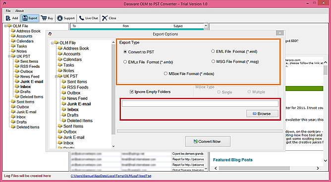
Task: Click Calendars folder icon in main left tree
Action: [13, 41]
